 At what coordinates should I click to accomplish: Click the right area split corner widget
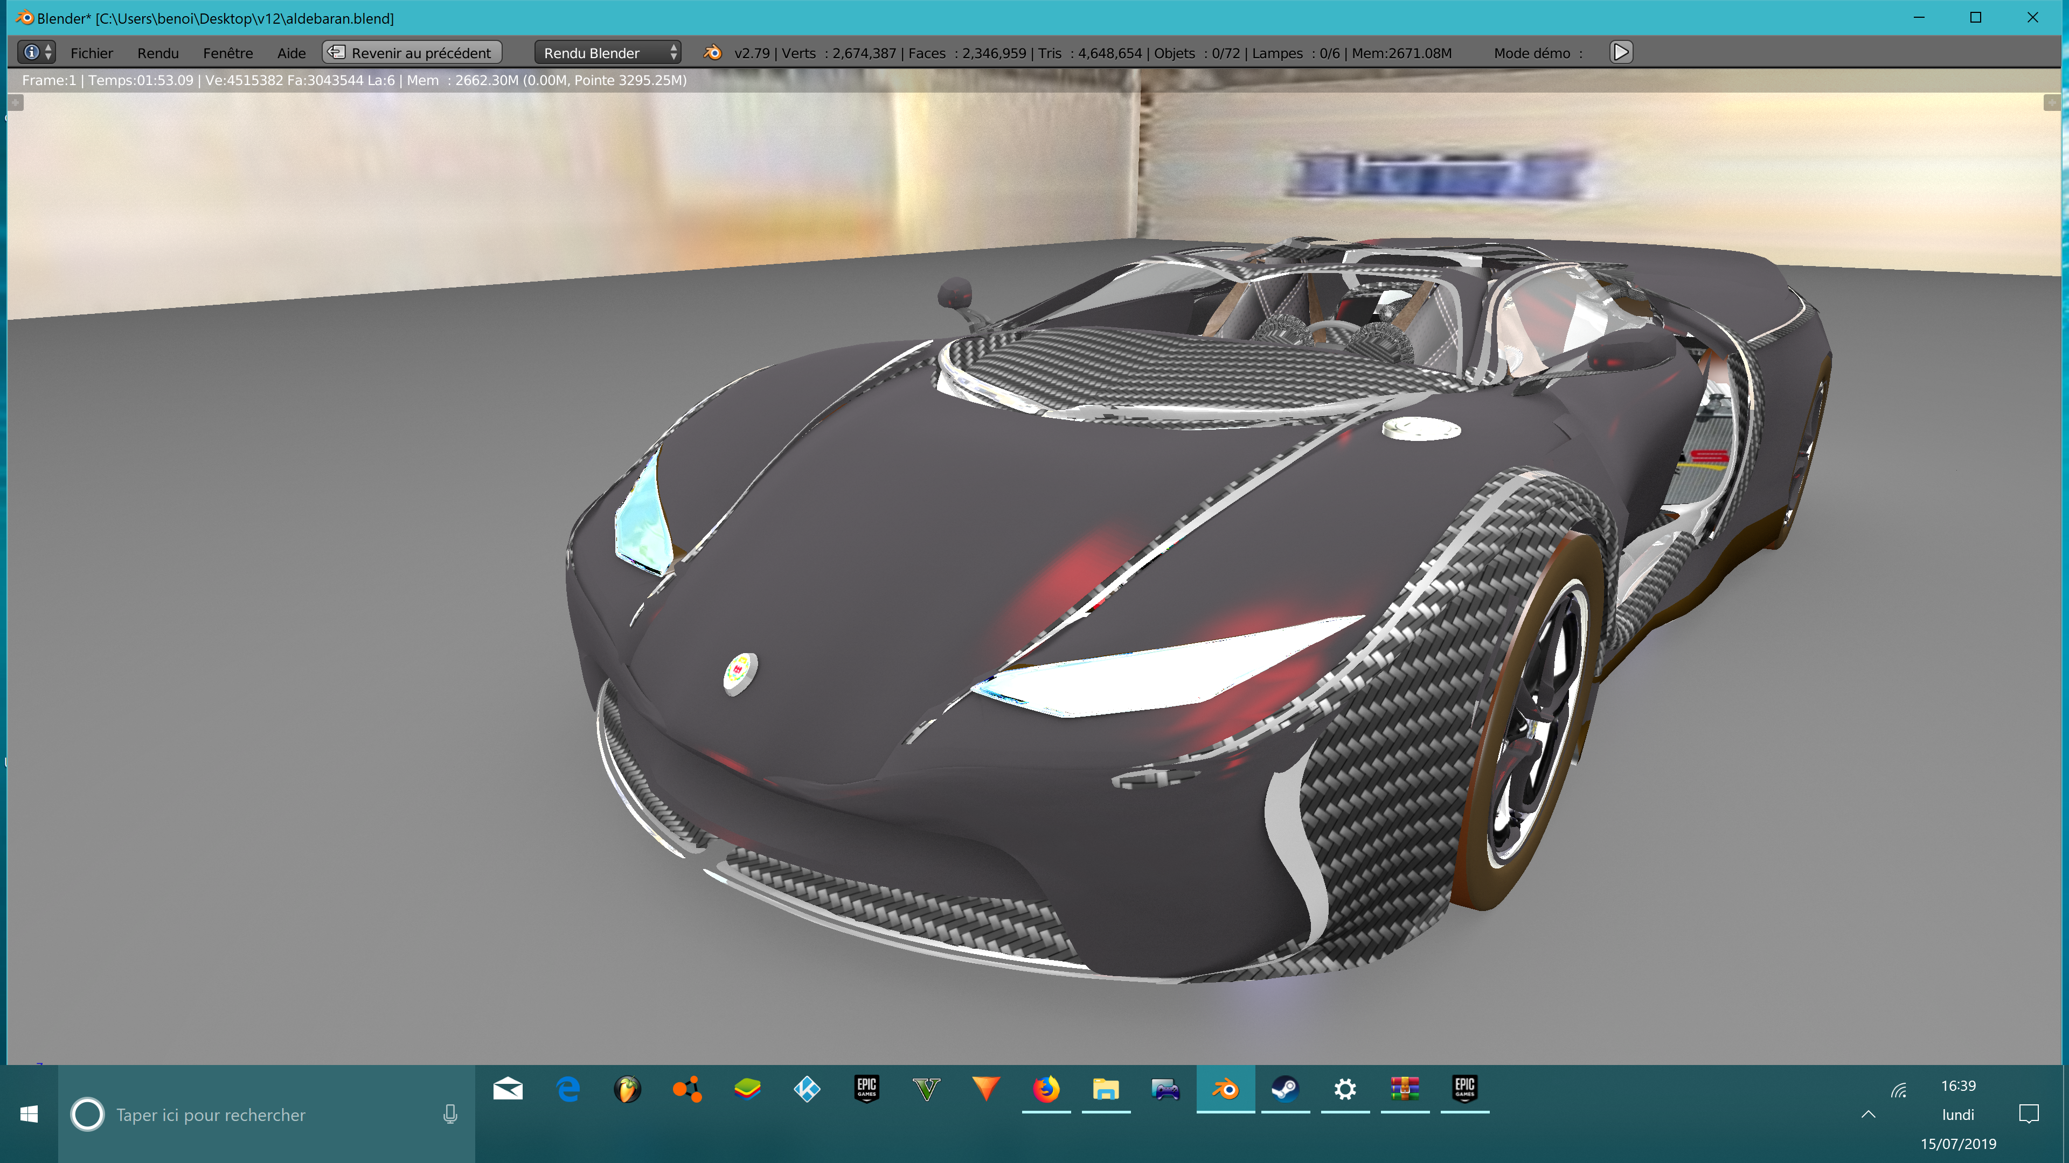click(2051, 103)
